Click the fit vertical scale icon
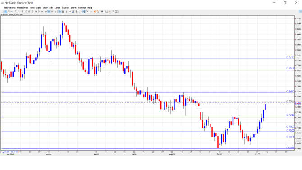302x170 pixels. (x=116, y=12)
